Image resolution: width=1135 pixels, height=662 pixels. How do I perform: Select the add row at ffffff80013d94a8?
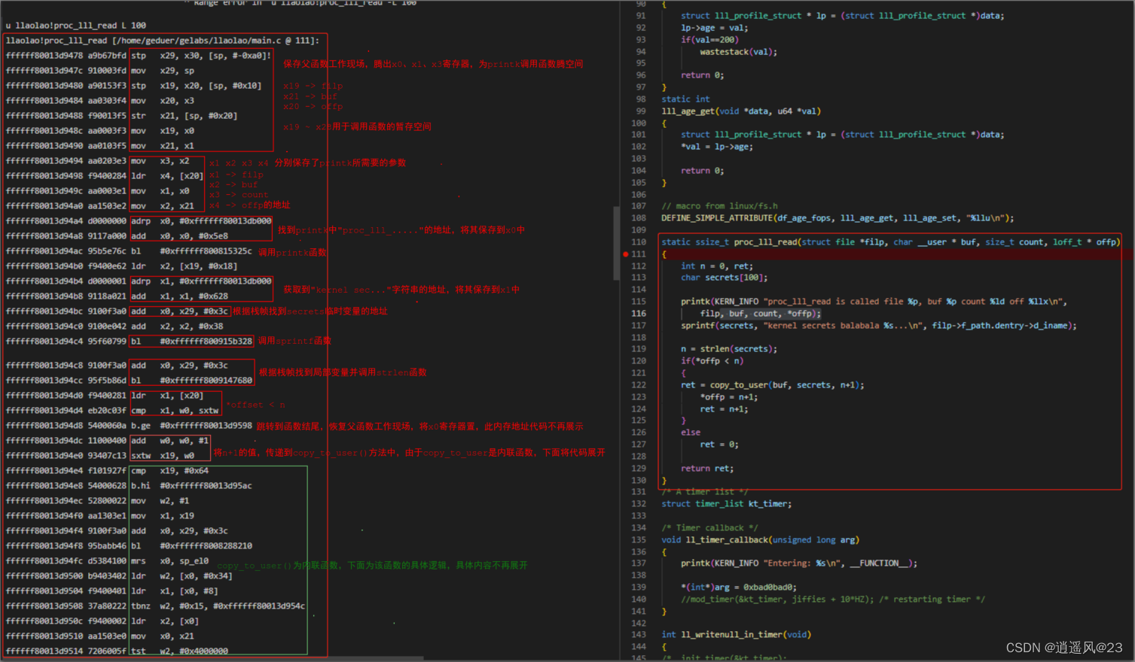[x=117, y=236]
